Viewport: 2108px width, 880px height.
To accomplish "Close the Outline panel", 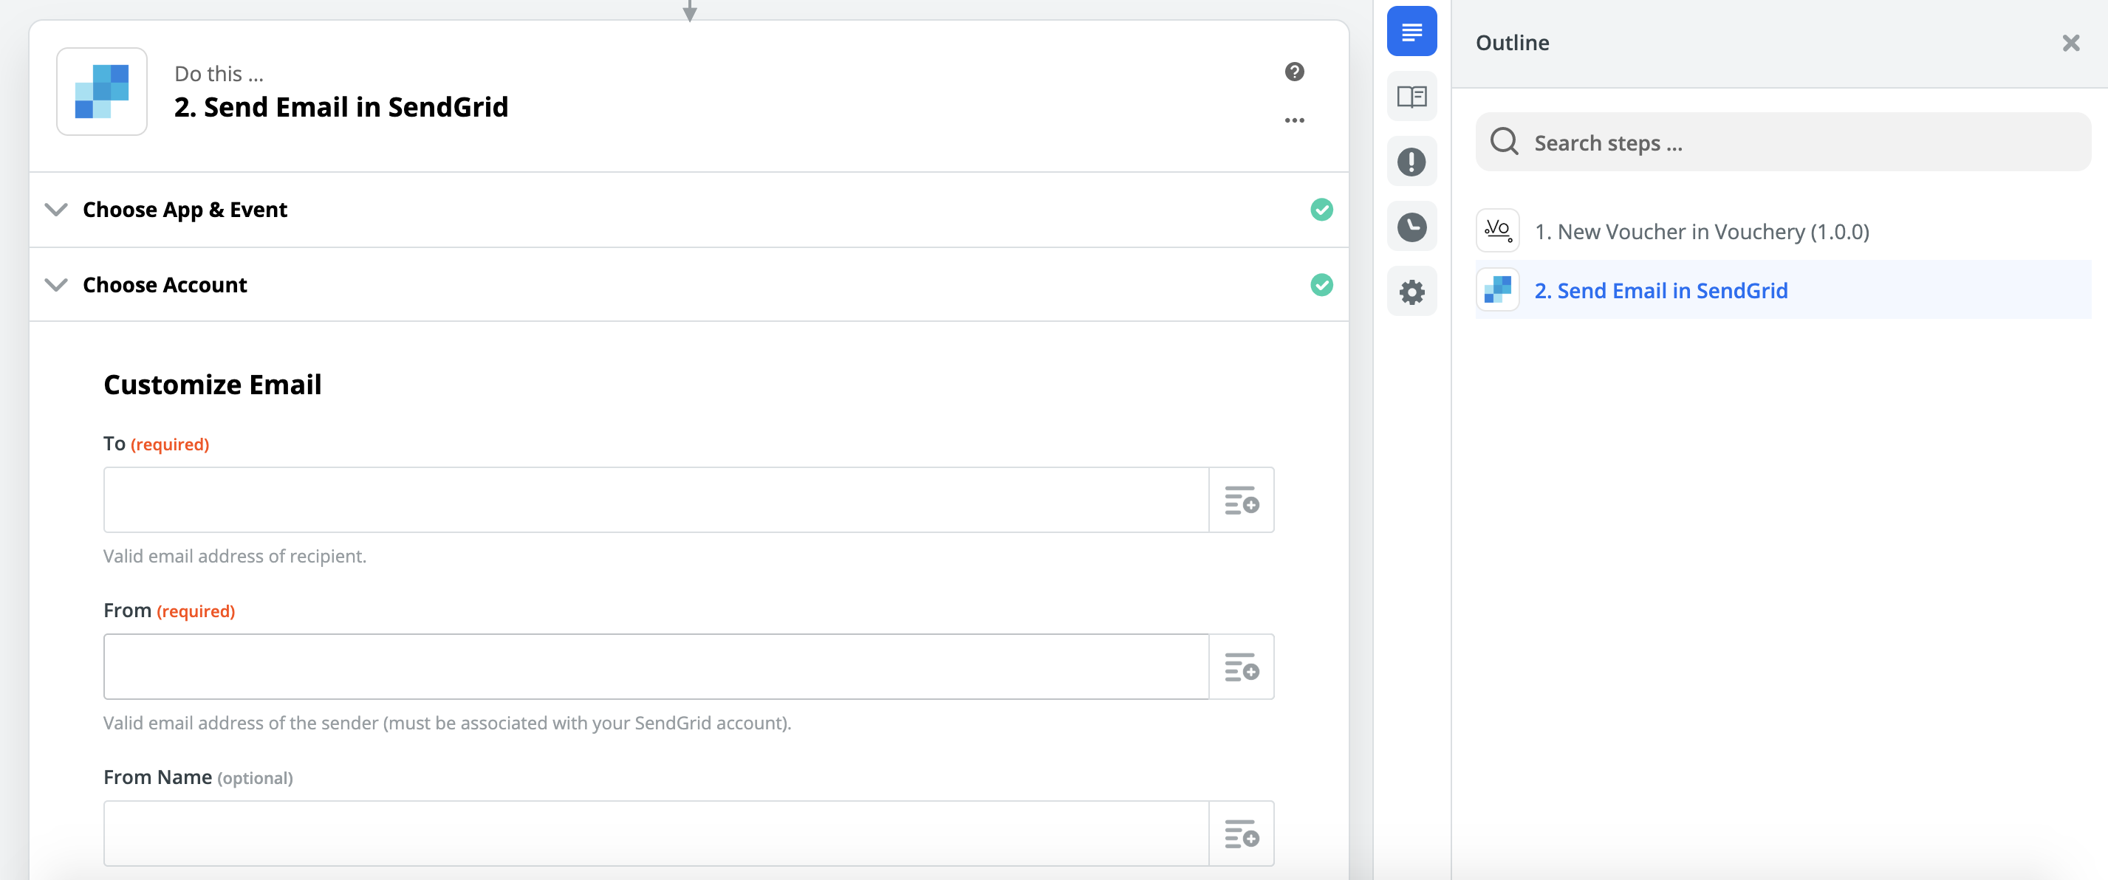I will click(2070, 44).
